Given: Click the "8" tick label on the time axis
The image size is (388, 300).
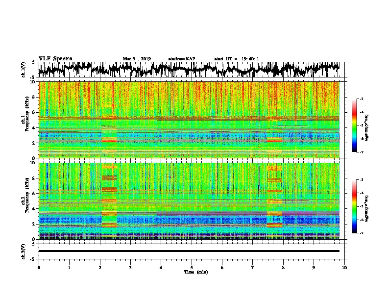Looking at the screenshot, I should point(283,267).
